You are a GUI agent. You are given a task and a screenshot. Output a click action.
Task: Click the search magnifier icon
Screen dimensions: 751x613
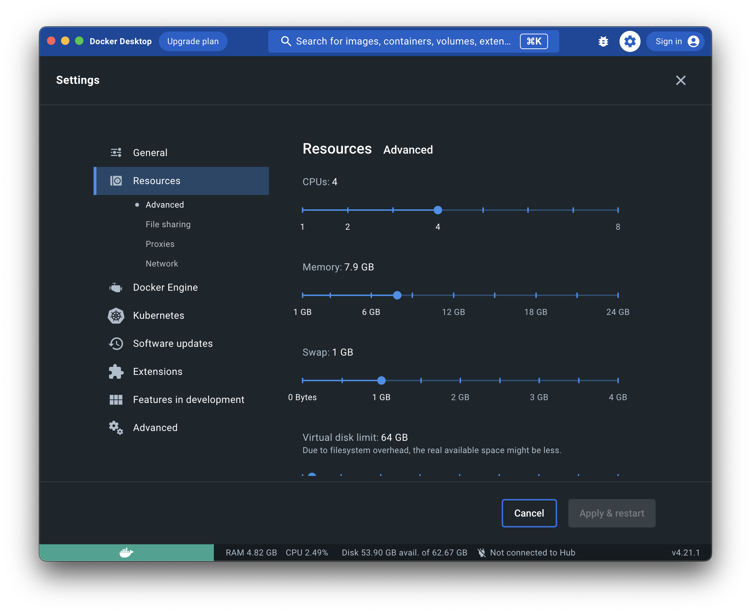tap(286, 41)
